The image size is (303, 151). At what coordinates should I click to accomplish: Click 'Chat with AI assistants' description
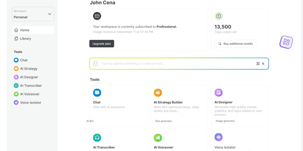[x=109, y=107]
